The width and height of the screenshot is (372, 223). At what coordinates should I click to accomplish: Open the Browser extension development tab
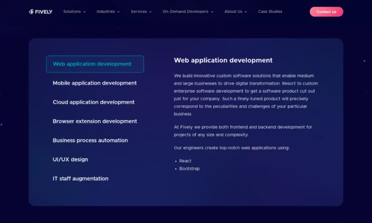tap(94, 121)
